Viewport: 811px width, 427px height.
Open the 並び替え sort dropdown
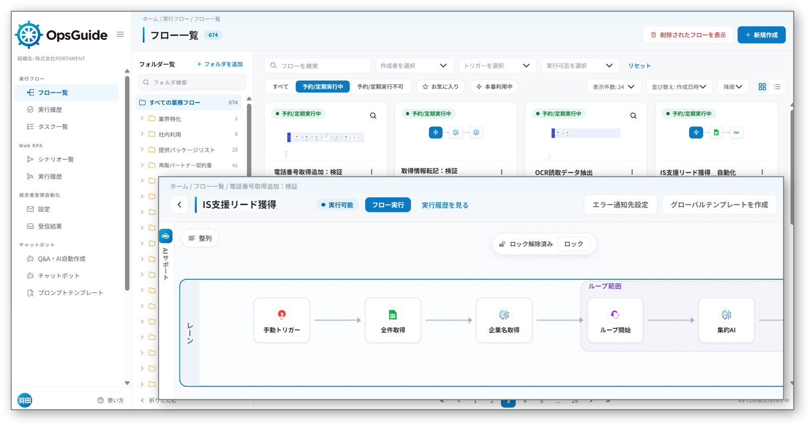(679, 87)
